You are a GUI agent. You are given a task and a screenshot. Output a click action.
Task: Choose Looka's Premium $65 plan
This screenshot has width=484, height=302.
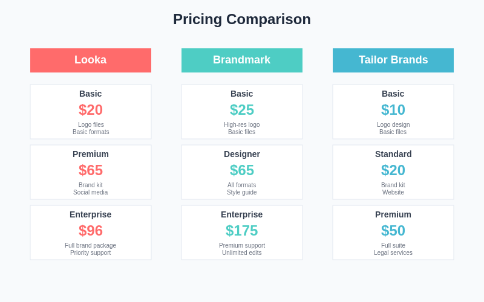pos(91,172)
